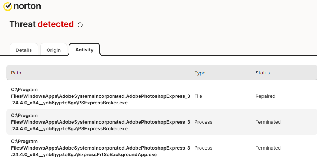The width and height of the screenshot is (317, 162).
Task: Click the Type column header
Action: click(x=200, y=73)
